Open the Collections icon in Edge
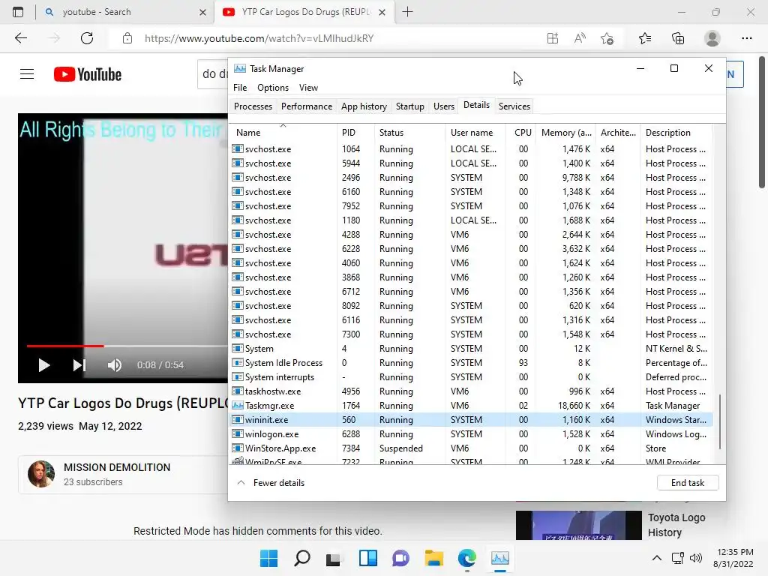Screen dimensions: 768x576 coord(678,38)
